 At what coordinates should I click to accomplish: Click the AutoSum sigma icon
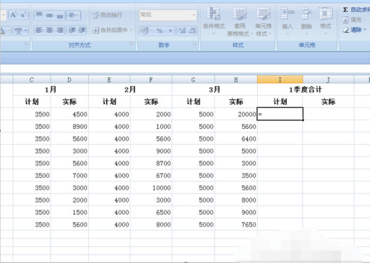[x=345, y=10]
